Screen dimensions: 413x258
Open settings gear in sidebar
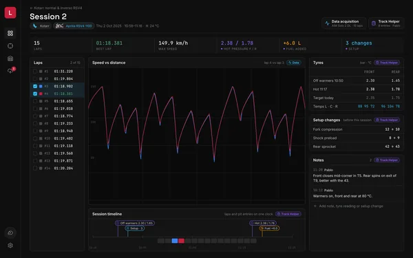pyautogui.click(x=10, y=246)
